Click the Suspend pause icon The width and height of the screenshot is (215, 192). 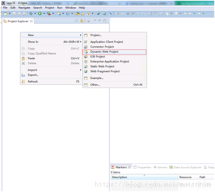[x=123, y=13]
